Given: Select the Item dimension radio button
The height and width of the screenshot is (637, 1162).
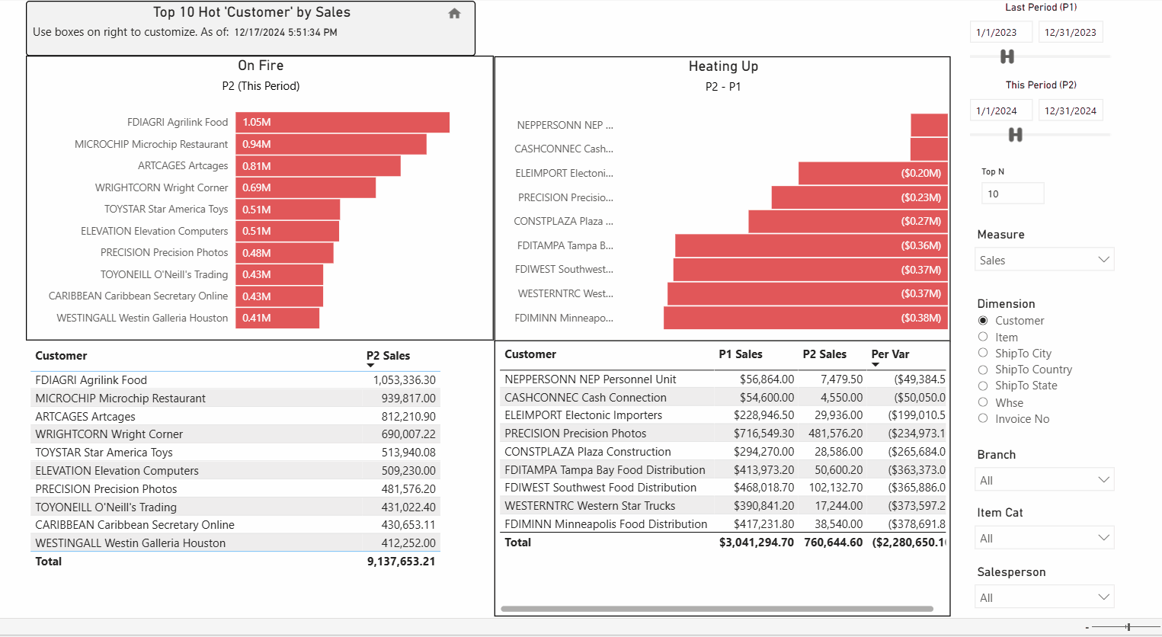Looking at the screenshot, I should (x=983, y=337).
